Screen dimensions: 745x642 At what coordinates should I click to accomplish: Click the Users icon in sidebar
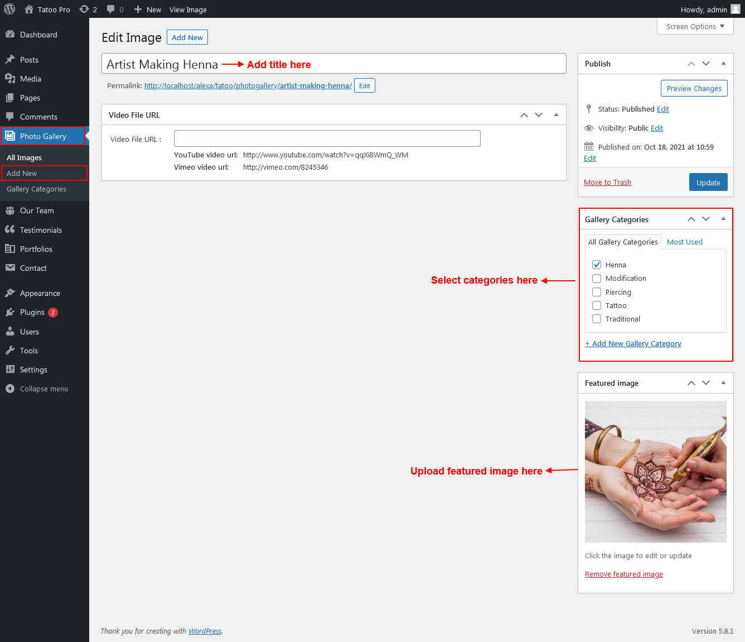click(10, 331)
